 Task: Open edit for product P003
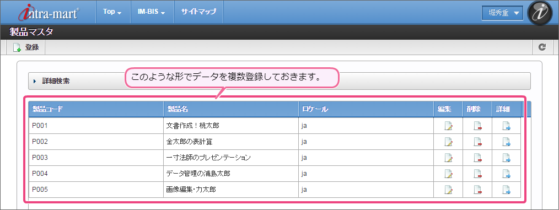coord(448,158)
